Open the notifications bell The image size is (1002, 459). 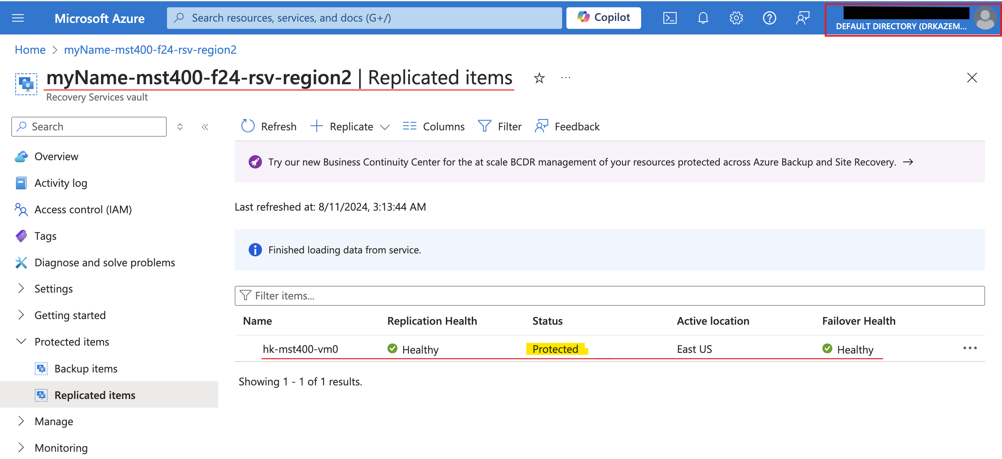(703, 18)
